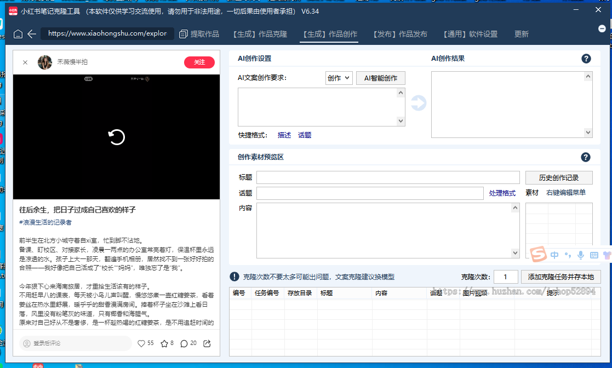
Task: Go back with the left arrow icon
Action: [32, 34]
